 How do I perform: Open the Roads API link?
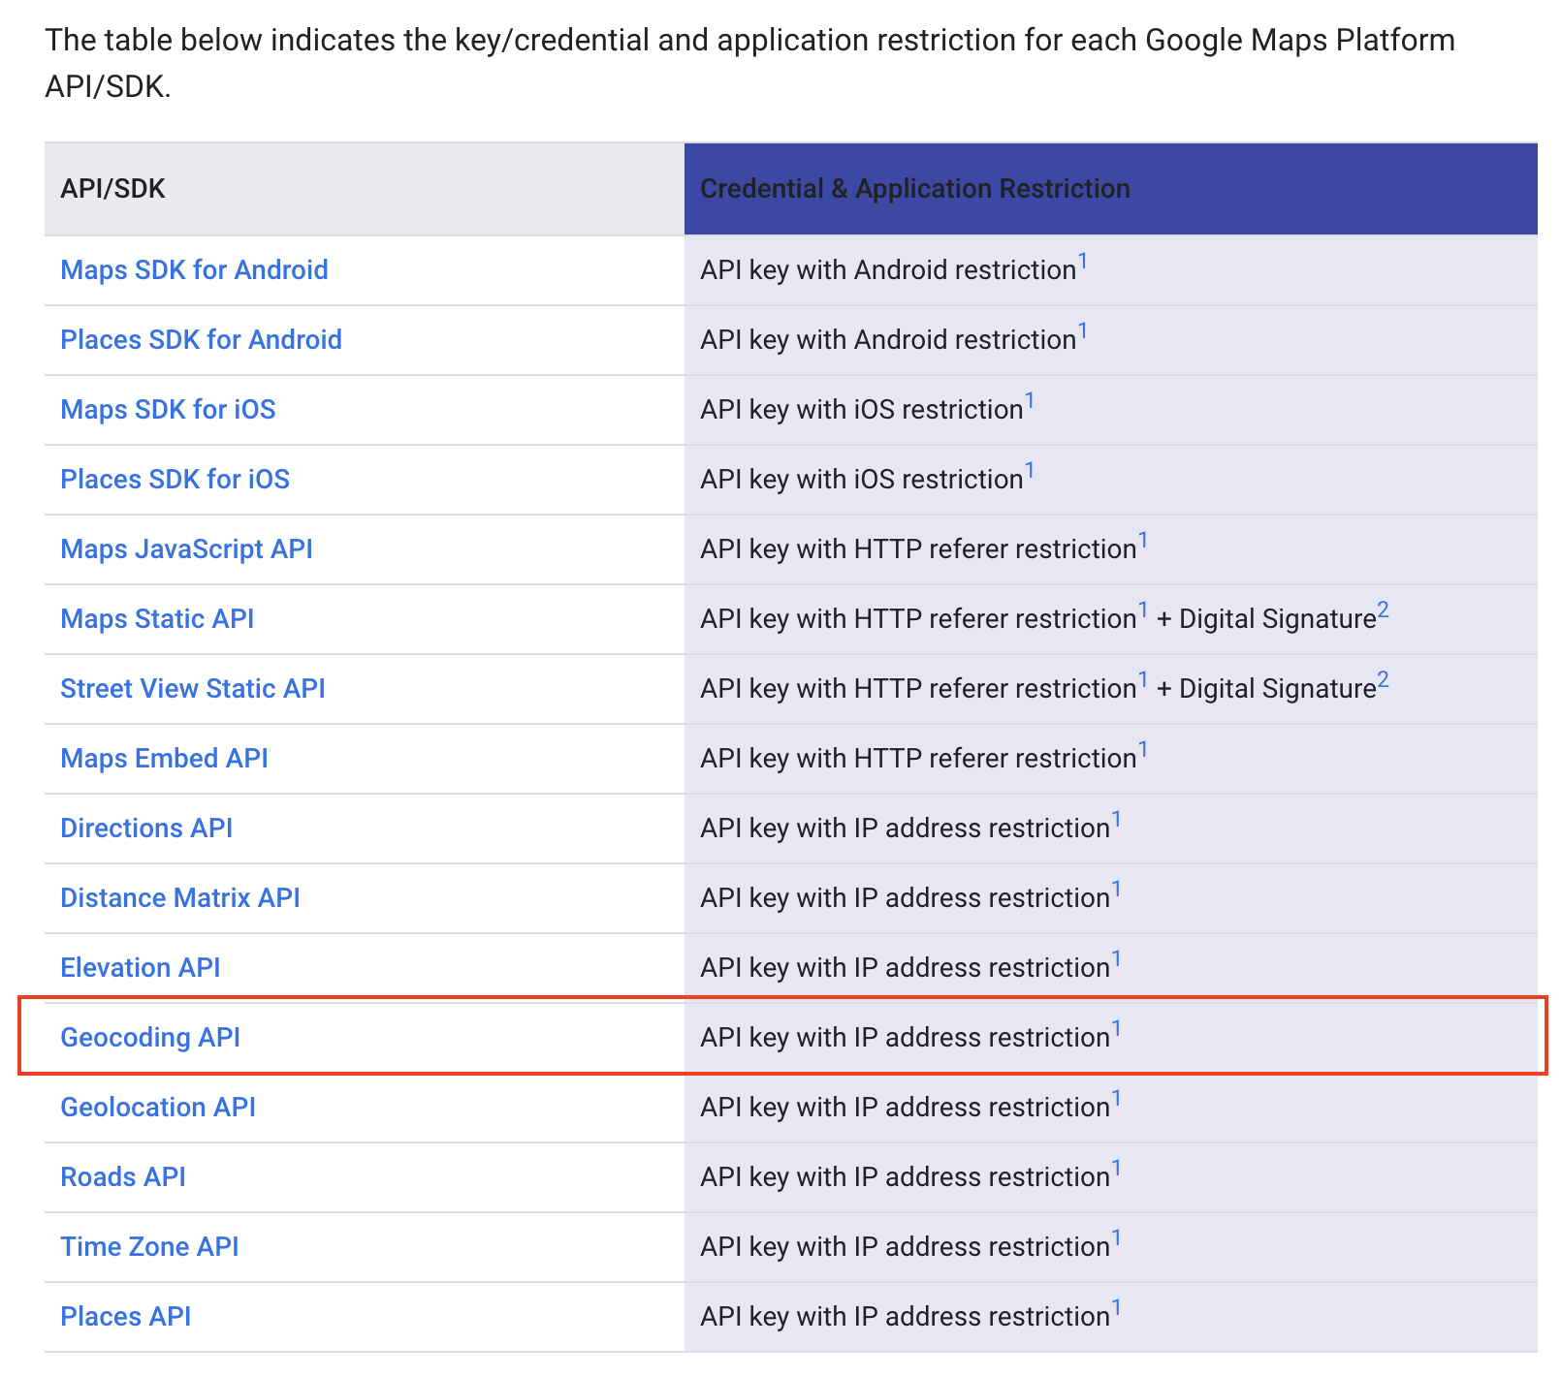click(123, 1176)
